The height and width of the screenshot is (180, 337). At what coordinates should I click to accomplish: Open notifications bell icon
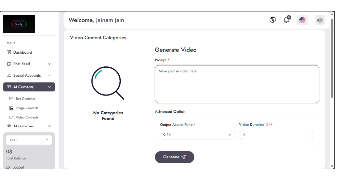[x=286, y=20]
